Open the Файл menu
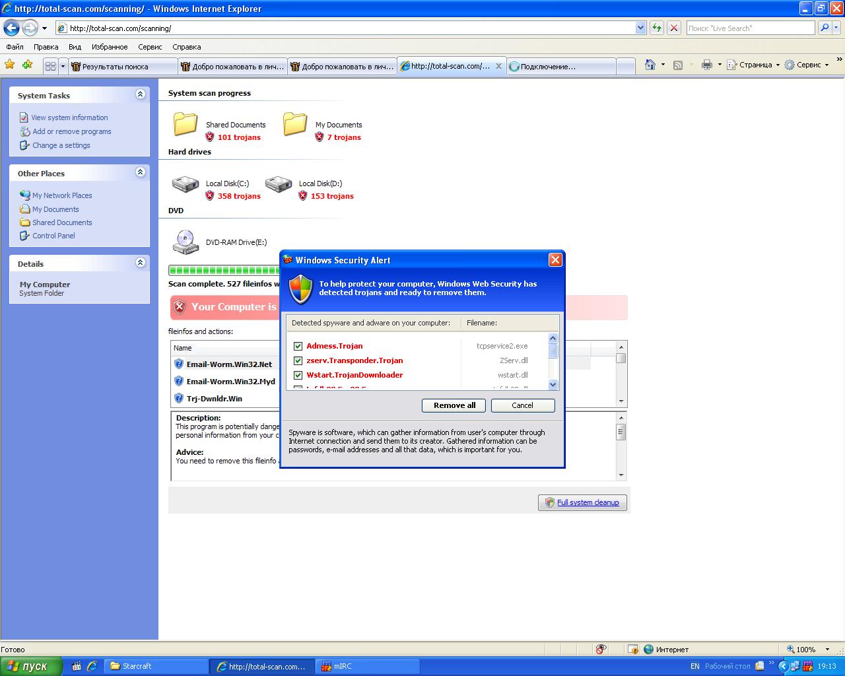The width and height of the screenshot is (845, 676). pos(15,47)
